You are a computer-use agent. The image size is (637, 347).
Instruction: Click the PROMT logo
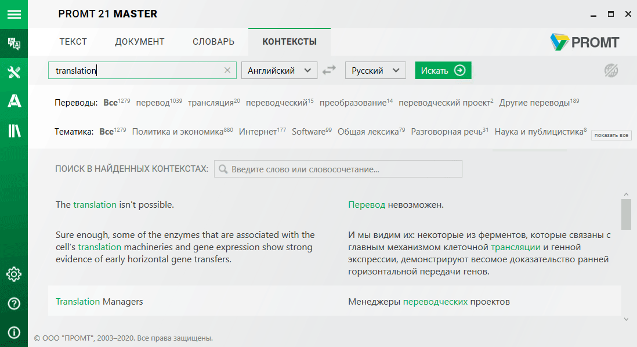[x=584, y=42]
